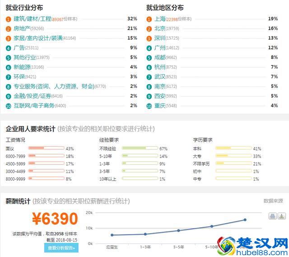Open 互联网/电子商务 industry link
Screen dimensions: 289x257
(34, 106)
